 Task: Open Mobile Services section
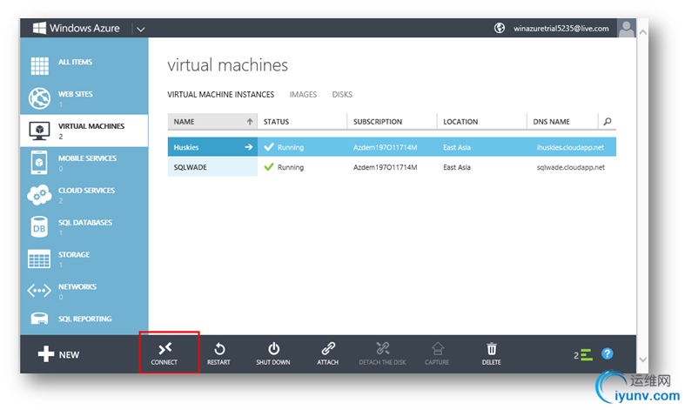[x=84, y=163]
